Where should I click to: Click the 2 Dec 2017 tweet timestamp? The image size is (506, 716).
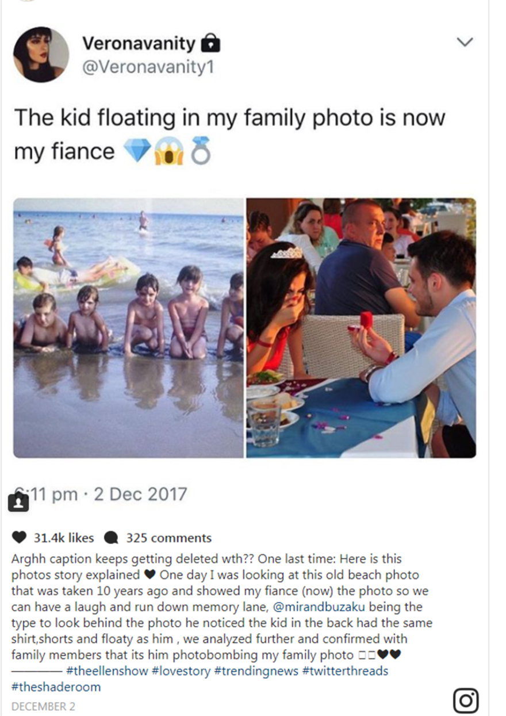(x=108, y=493)
